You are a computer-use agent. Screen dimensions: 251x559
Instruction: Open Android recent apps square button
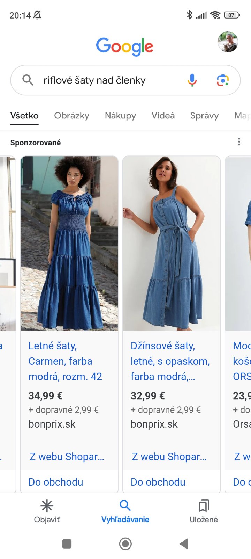pyautogui.click(x=67, y=544)
